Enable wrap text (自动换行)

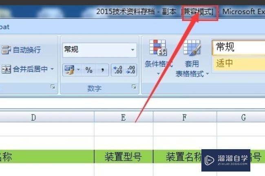point(21,50)
